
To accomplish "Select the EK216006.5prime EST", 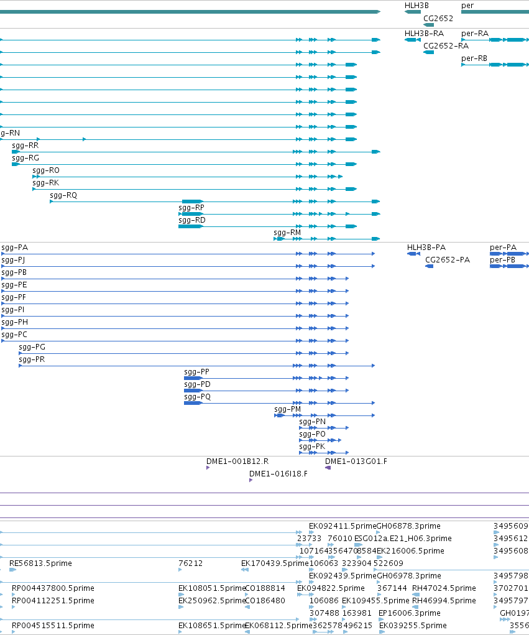I will [x=380, y=557].
